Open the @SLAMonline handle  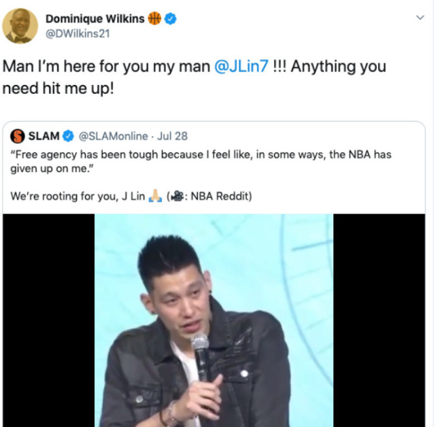pos(113,136)
